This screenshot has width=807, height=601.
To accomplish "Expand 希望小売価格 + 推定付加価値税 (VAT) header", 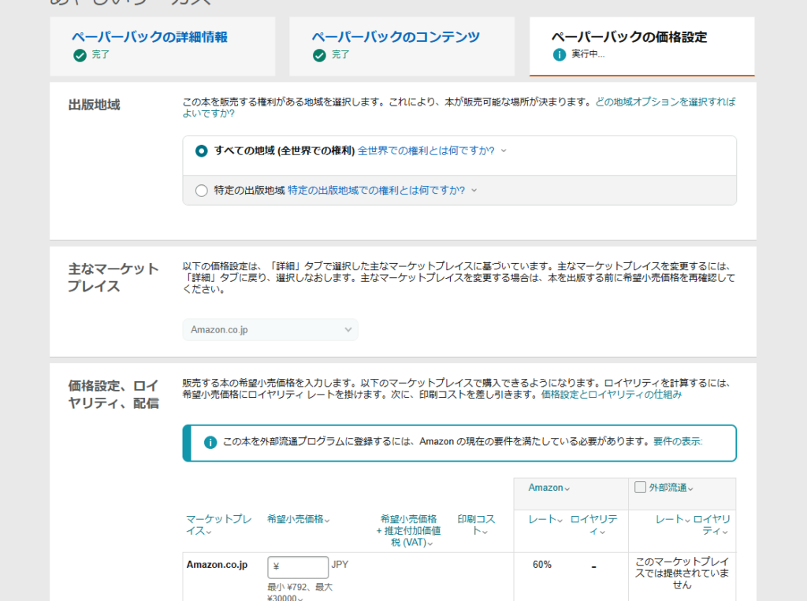I will (407, 531).
